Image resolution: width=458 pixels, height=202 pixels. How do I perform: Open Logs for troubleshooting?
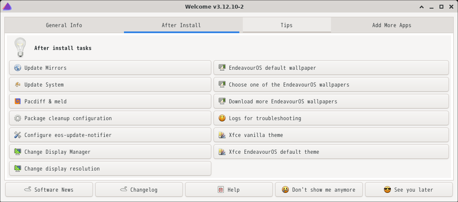331,118
